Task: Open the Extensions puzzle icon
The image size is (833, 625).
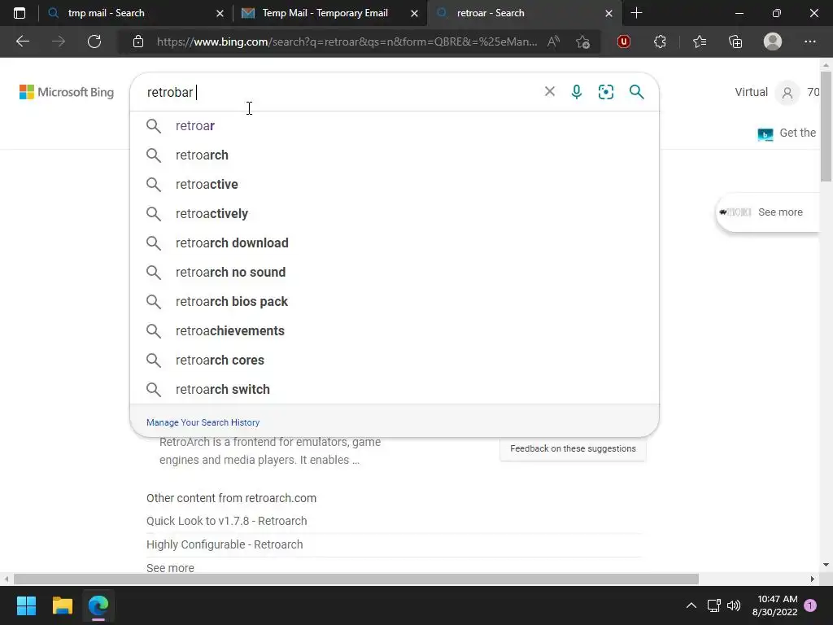Action: pyautogui.click(x=660, y=42)
